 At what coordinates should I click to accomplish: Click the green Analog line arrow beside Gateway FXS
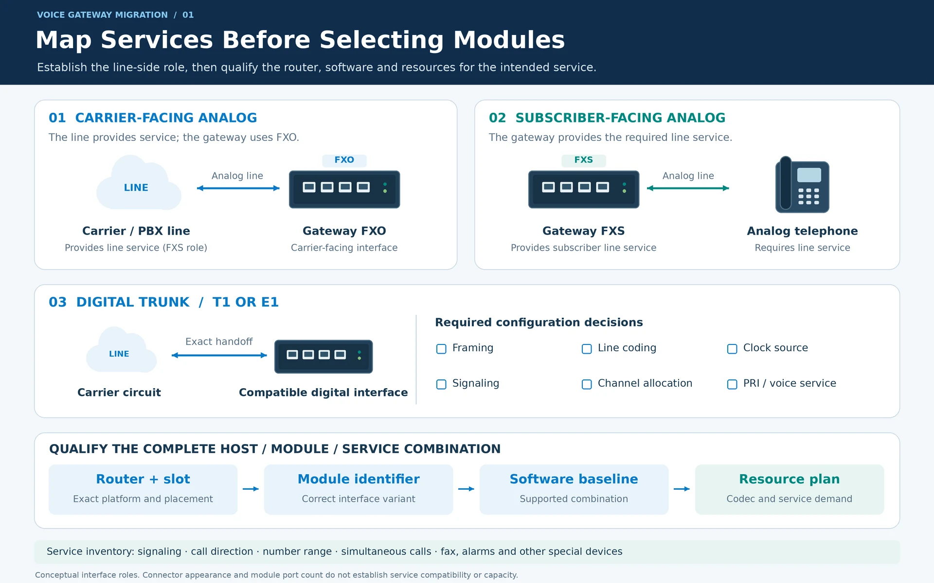(688, 188)
